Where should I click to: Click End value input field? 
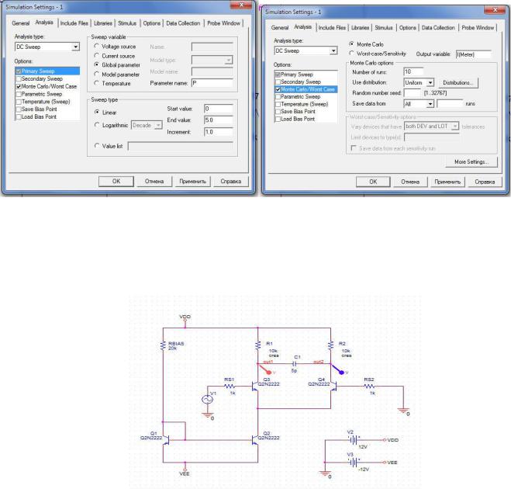[219, 120]
